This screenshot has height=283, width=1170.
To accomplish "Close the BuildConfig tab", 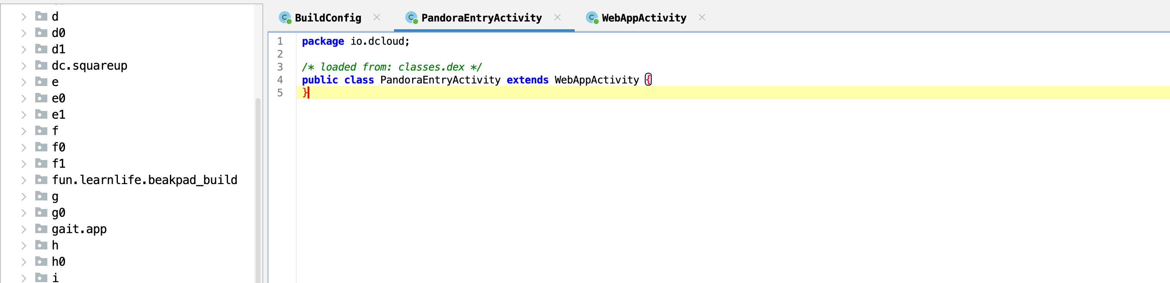I will pyautogui.click(x=377, y=17).
